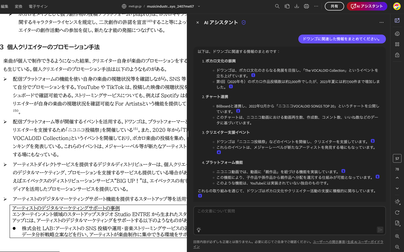This screenshot has height=252, width=404.
Task: Close the AI アシスタント panel
Action: coord(198,23)
